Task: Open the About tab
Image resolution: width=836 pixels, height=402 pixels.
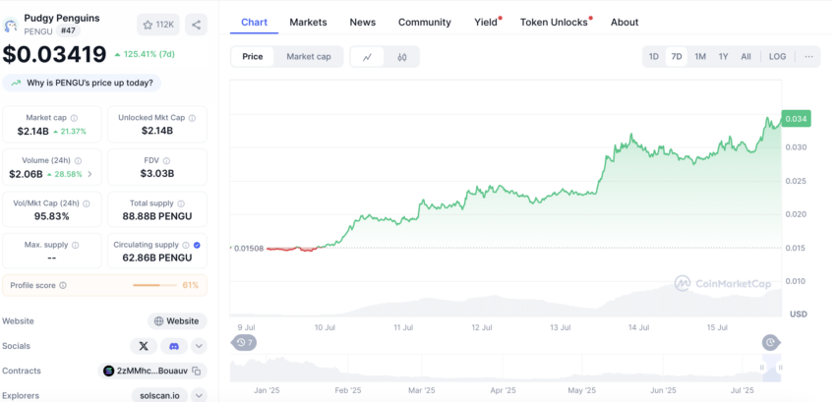Action: click(625, 23)
